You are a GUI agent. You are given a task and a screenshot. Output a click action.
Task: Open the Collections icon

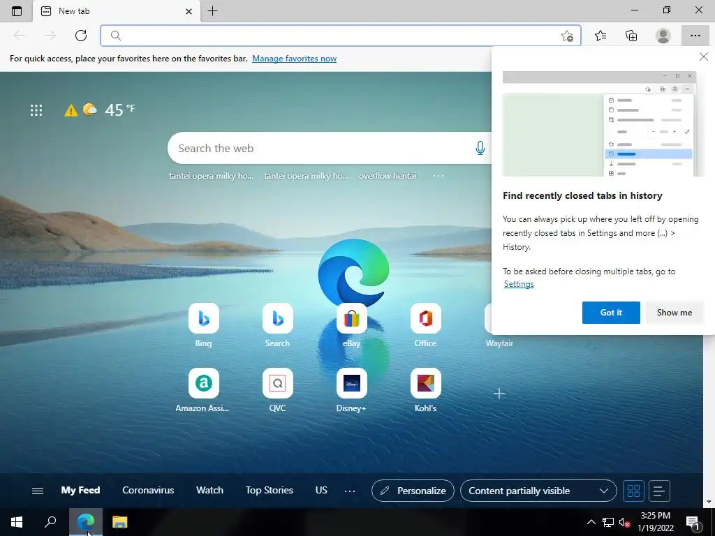631,36
